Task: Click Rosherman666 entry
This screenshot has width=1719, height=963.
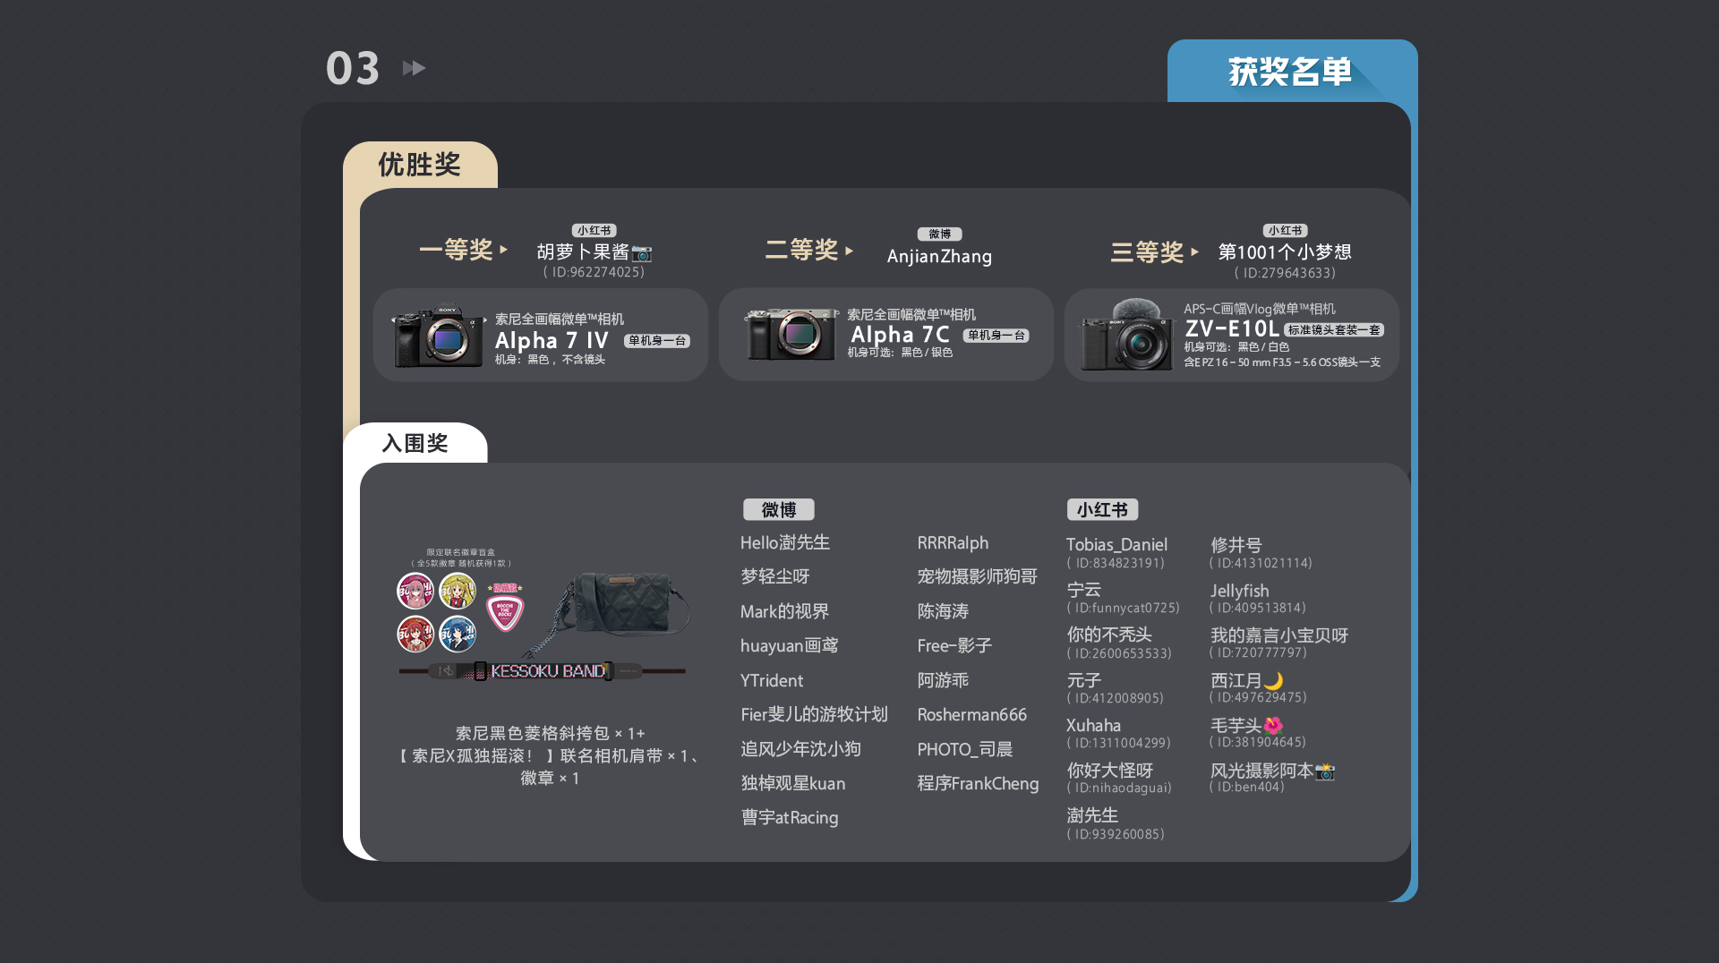Action: pyautogui.click(x=972, y=715)
